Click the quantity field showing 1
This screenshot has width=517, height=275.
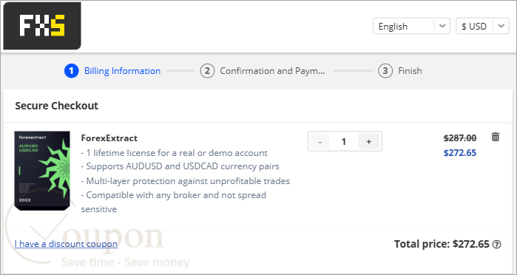[x=344, y=141]
